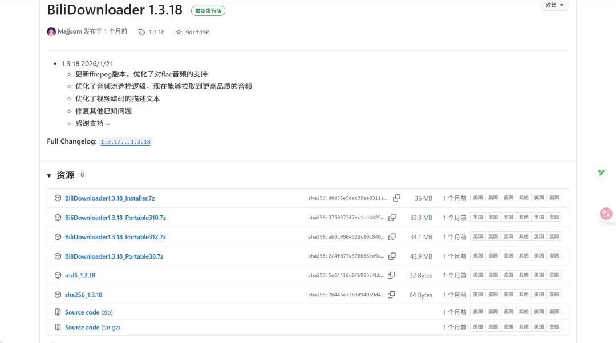Click 其他 mirror button in Portable310.7z row
616x343 pixels.
(x=524, y=217)
